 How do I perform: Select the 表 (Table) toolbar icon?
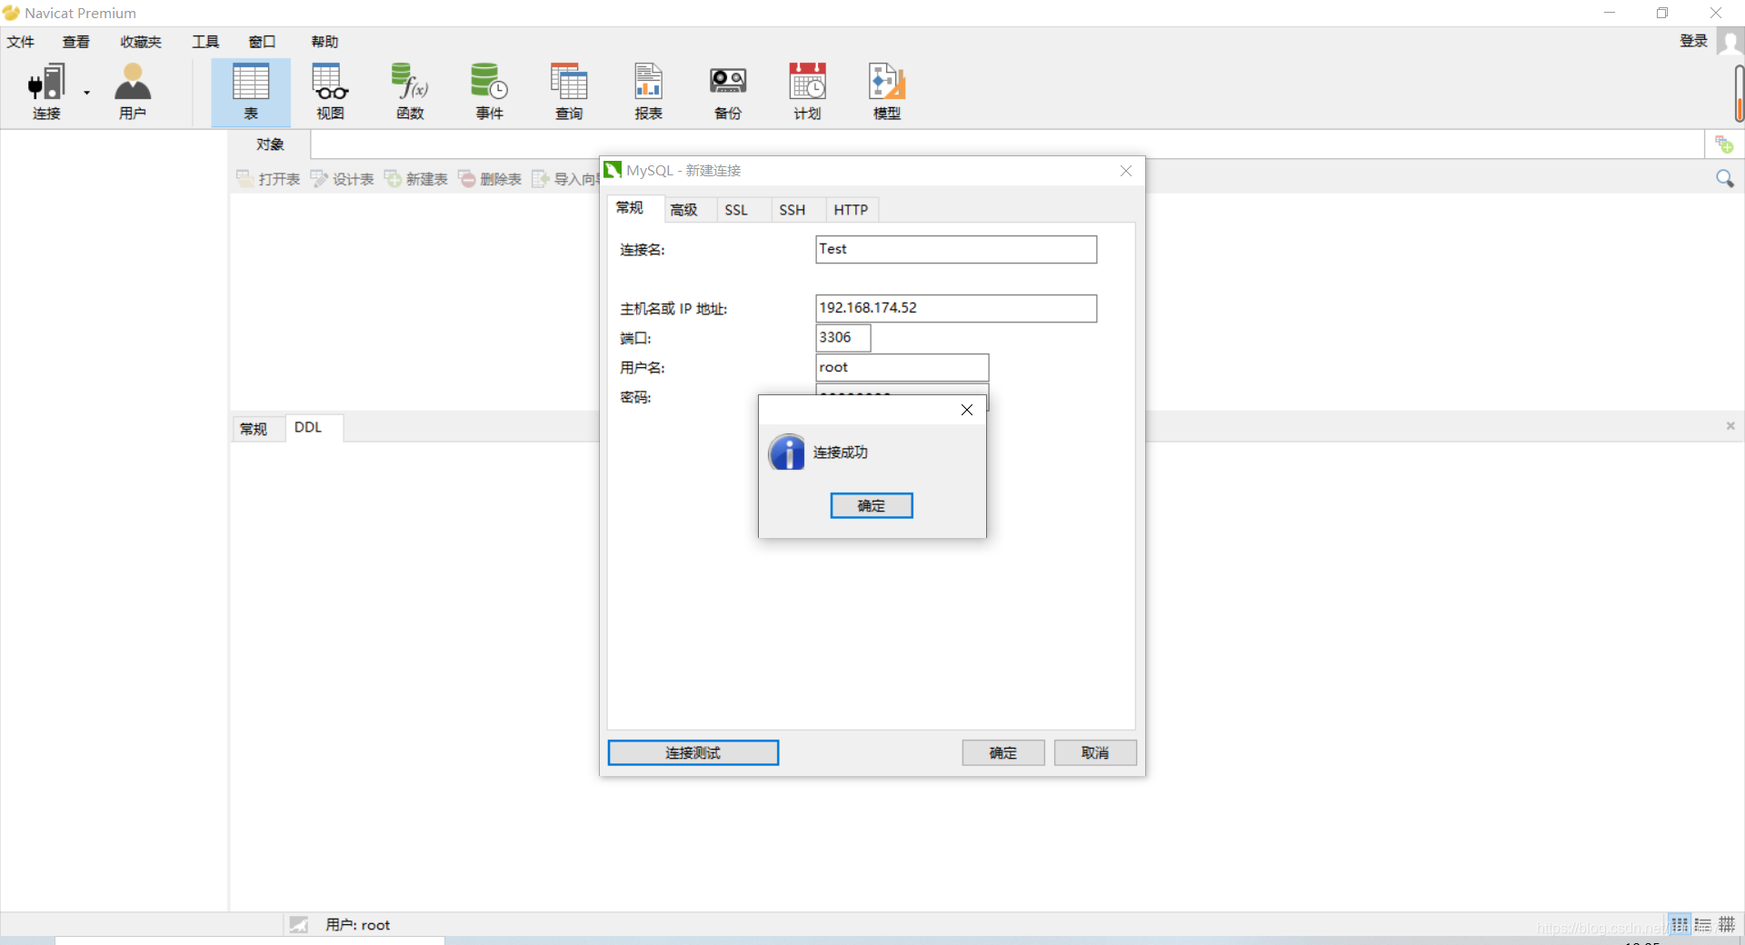tap(251, 92)
